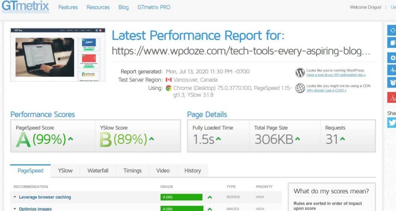
Task: Click the Canada flag icon
Action: [169, 80]
